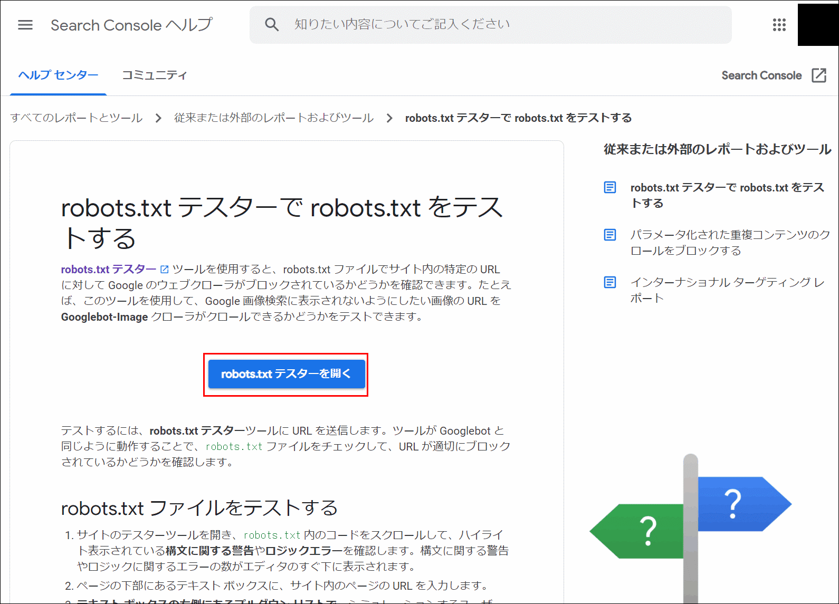Click the green code text robots.txt in paragraph
The image size is (839, 604).
coord(234,446)
